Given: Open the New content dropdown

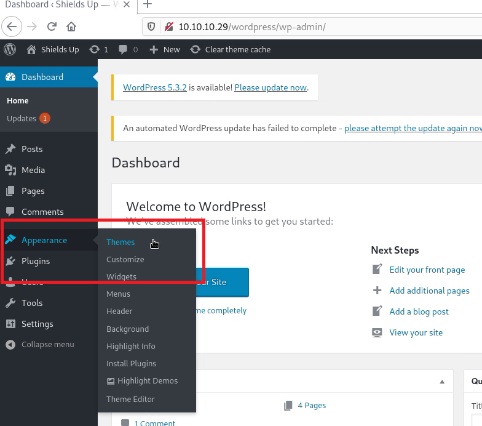Looking at the screenshot, I should tap(165, 49).
